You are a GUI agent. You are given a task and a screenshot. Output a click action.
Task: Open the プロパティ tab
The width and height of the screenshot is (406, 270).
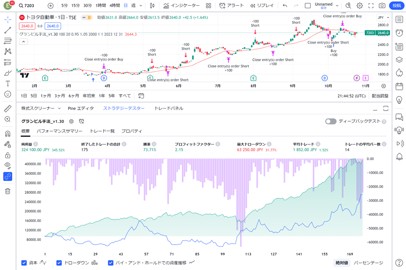(132, 131)
